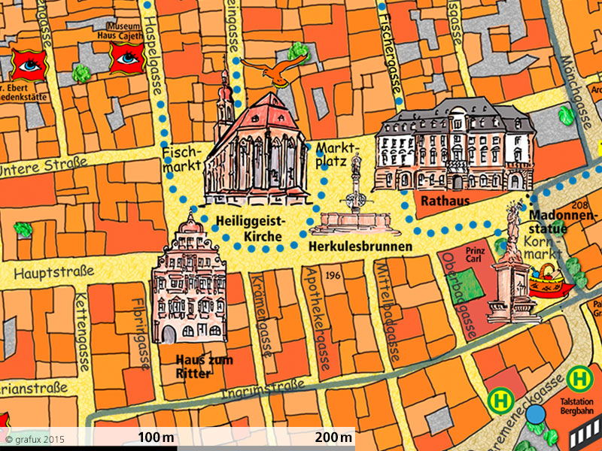Click the 'Fibringasse' street label
The height and width of the screenshot is (451, 602).
click(x=140, y=334)
